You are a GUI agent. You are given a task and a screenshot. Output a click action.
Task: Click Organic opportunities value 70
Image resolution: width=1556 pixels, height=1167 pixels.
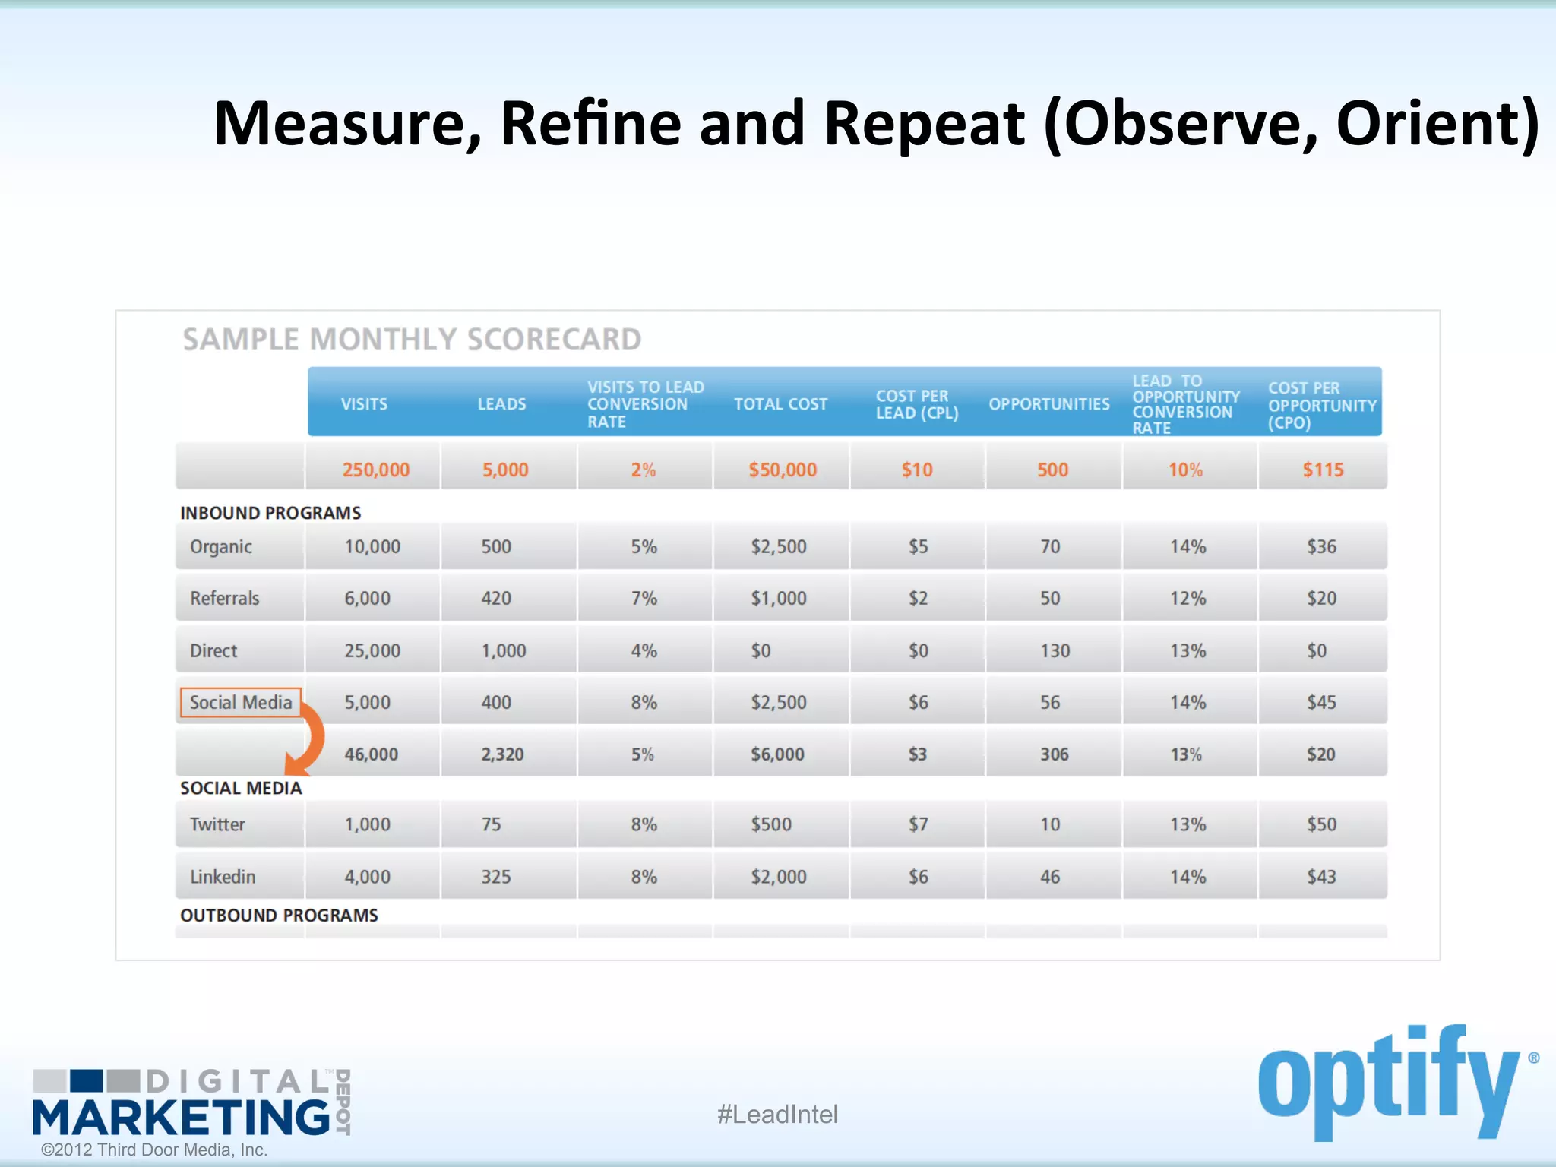tap(1050, 547)
